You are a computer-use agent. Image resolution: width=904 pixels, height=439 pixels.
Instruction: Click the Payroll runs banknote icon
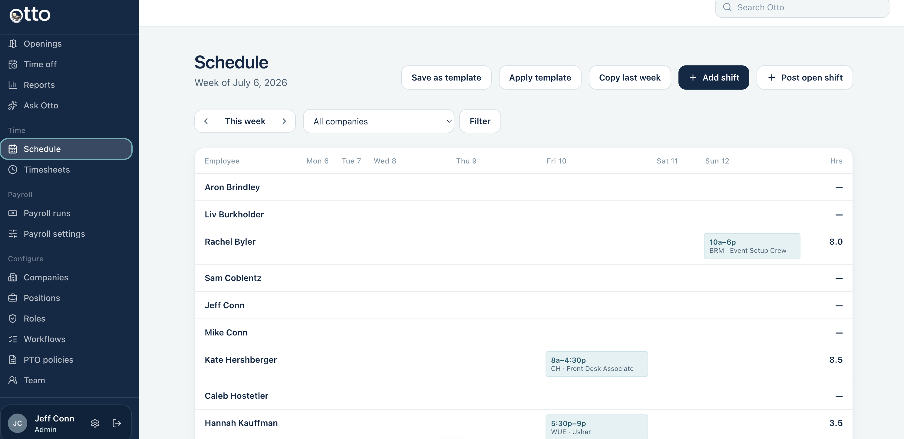point(13,213)
